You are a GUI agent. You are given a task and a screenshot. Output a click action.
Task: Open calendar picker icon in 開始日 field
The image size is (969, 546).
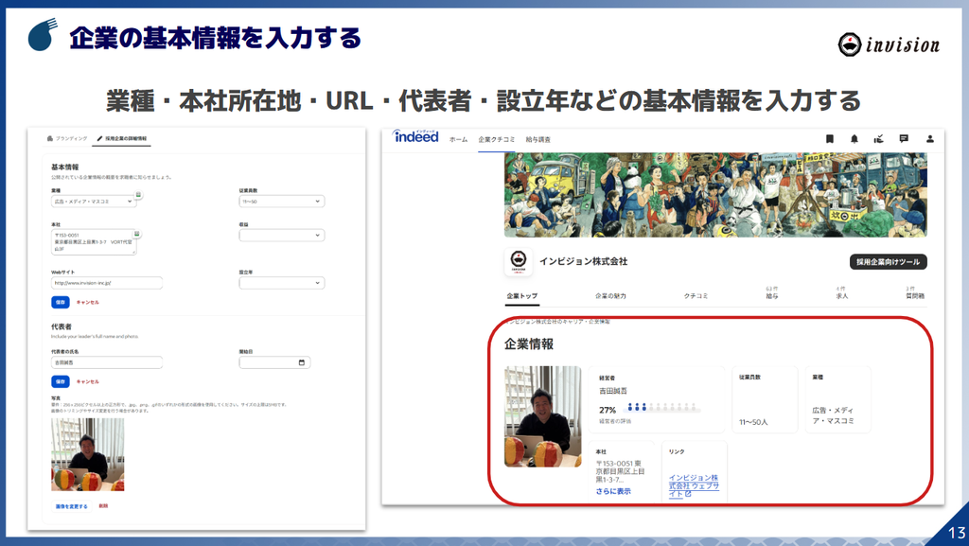point(302,362)
